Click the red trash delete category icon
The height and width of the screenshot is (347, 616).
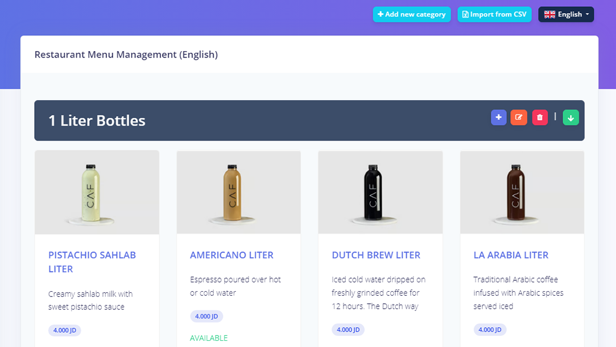(x=540, y=117)
